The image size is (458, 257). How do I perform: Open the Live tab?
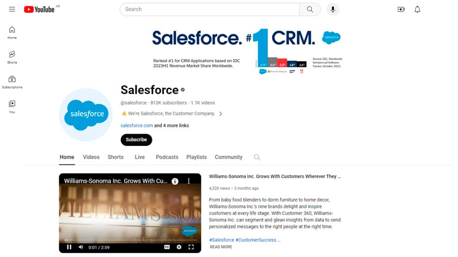pyautogui.click(x=139, y=157)
